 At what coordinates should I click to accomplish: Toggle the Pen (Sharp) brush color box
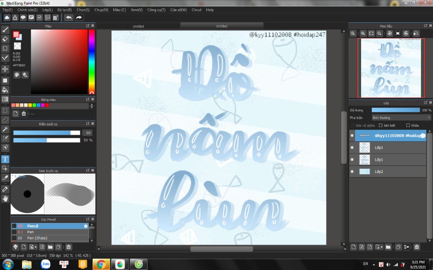(14, 238)
